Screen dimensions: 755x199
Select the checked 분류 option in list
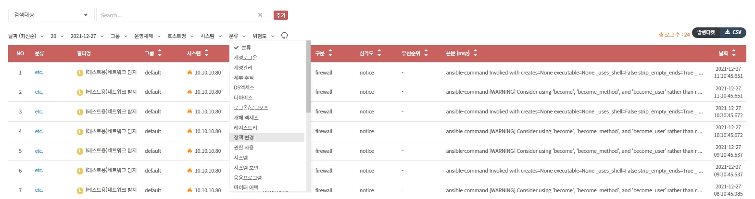[x=246, y=48]
